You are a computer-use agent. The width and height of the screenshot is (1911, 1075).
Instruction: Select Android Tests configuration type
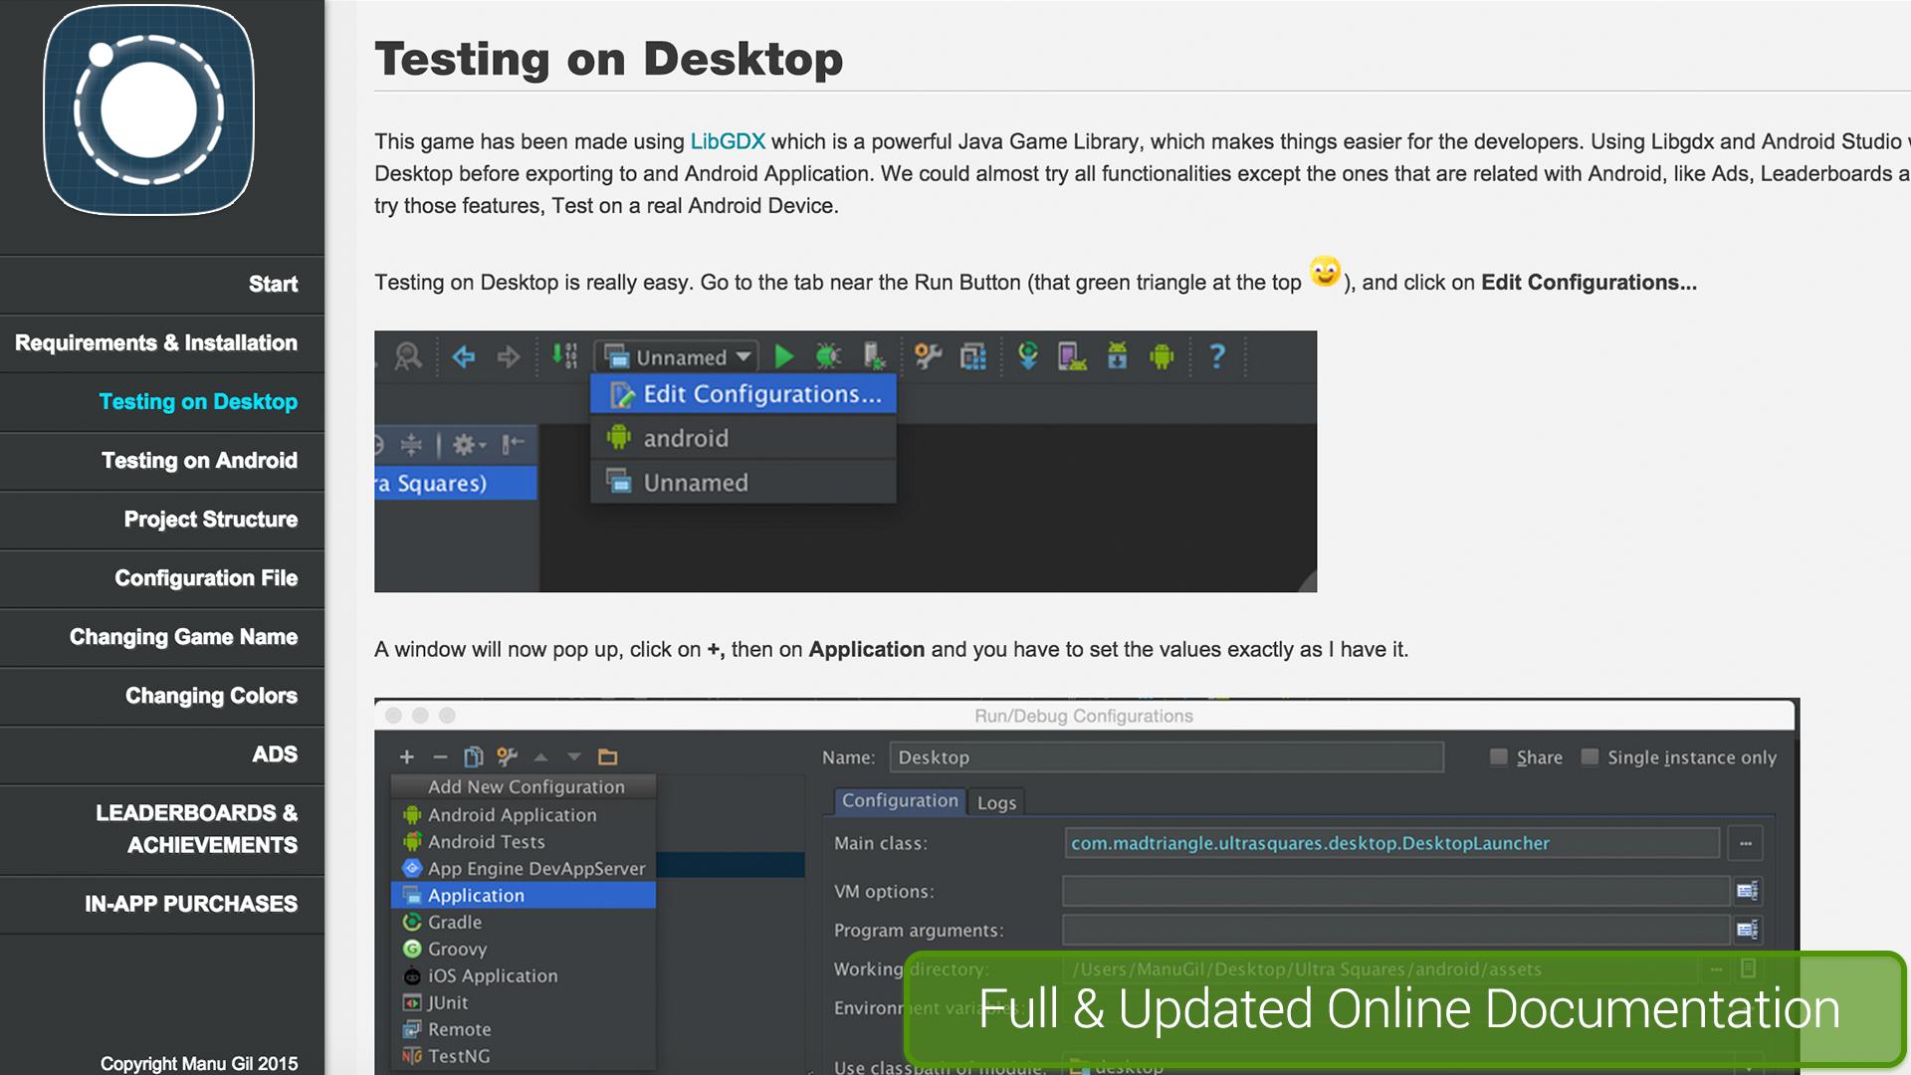[524, 841]
